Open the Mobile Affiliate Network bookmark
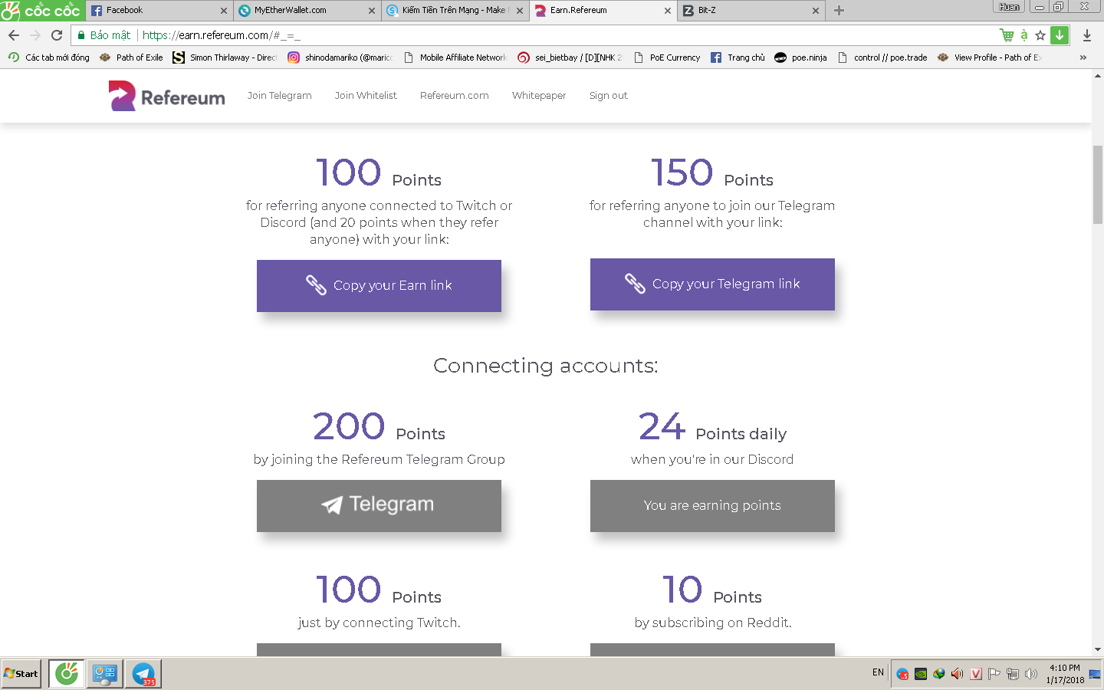Screen dimensions: 1104x690 click(455, 58)
